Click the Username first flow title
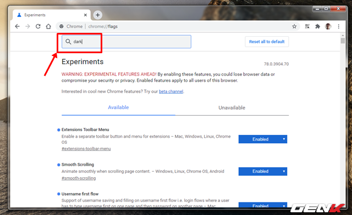 click(x=80, y=194)
